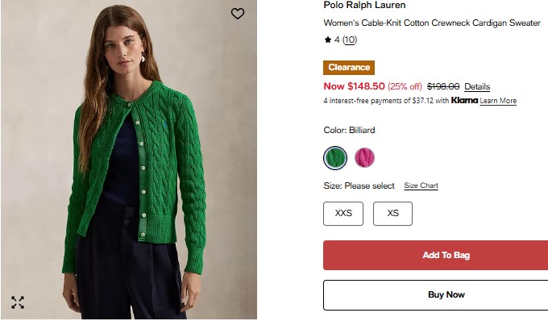Click the crossed-out $198.00 original price
The width and height of the screenshot is (548, 321).
click(443, 86)
